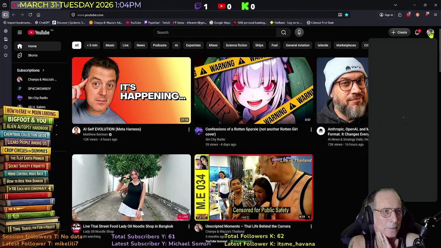
Task: Click the search magnifier button
Action: tap(284, 32)
